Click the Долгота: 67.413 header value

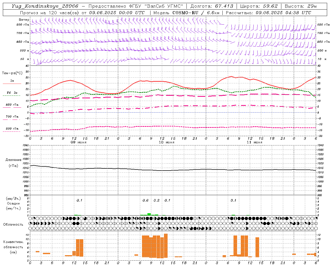tap(212, 6)
